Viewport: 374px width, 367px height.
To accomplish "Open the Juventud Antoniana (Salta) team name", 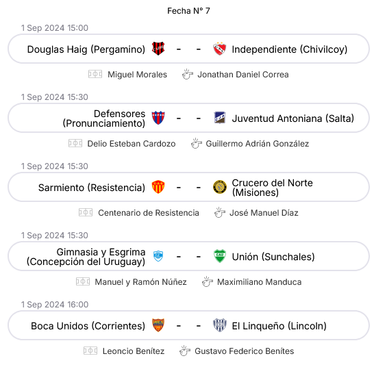I will pos(293,118).
